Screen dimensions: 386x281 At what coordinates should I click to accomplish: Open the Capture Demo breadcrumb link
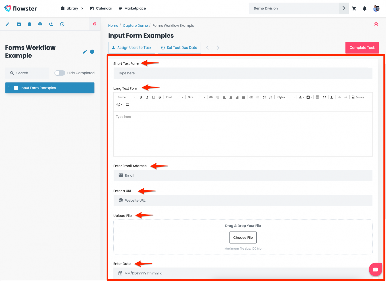pos(135,25)
